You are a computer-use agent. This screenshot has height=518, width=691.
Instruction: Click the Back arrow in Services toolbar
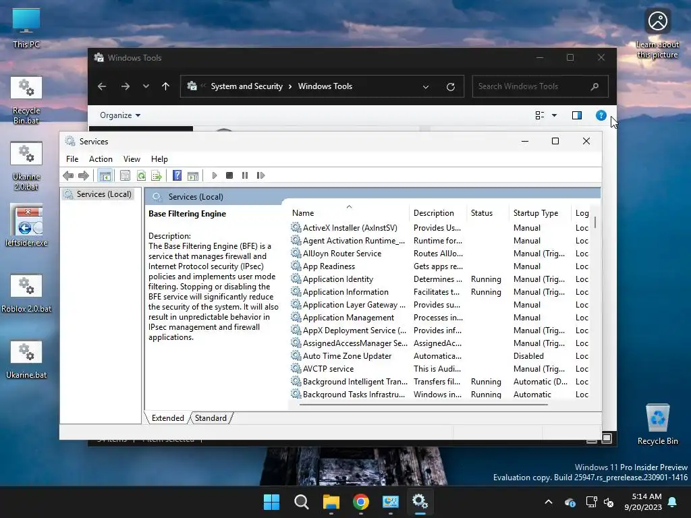tap(68, 176)
